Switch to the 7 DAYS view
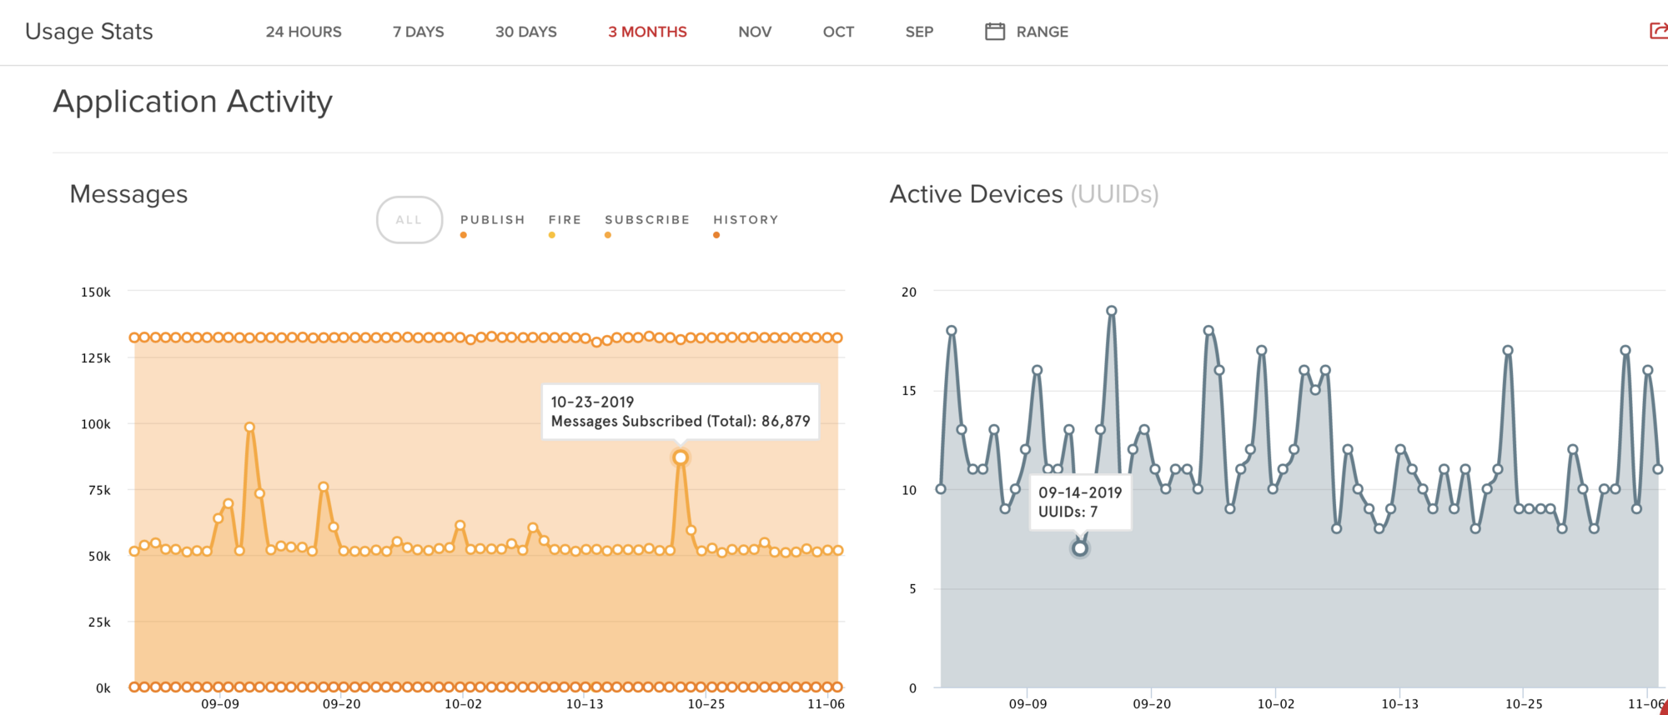The height and width of the screenshot is (715, 1668). (x=418, y=32)
